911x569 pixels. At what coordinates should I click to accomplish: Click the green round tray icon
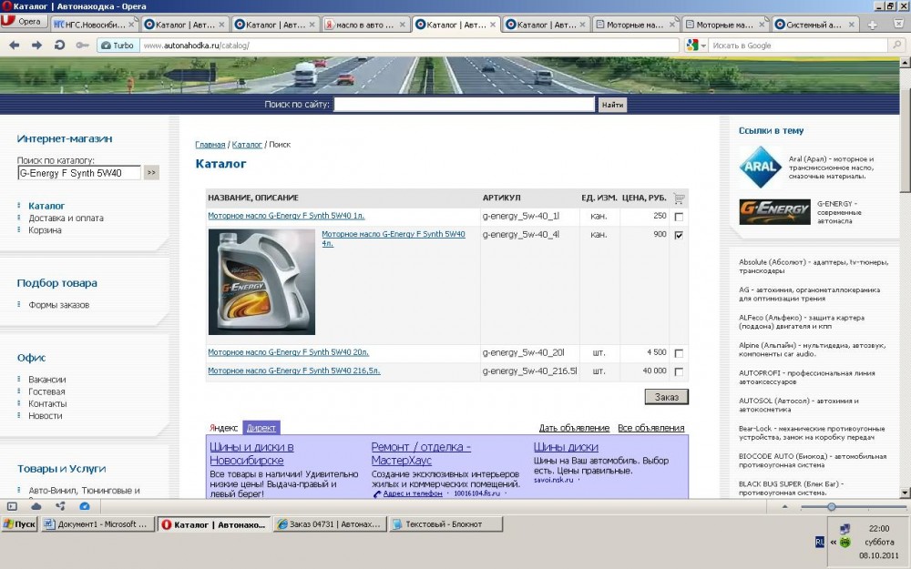844,543
